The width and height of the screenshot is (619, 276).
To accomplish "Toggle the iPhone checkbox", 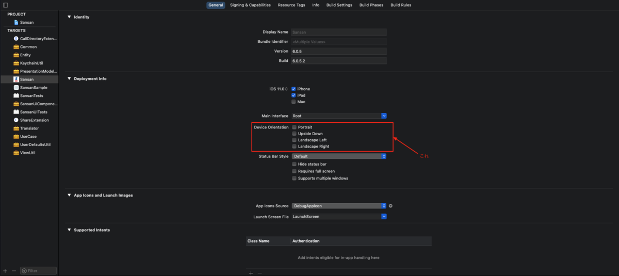I will pos(294,89).
